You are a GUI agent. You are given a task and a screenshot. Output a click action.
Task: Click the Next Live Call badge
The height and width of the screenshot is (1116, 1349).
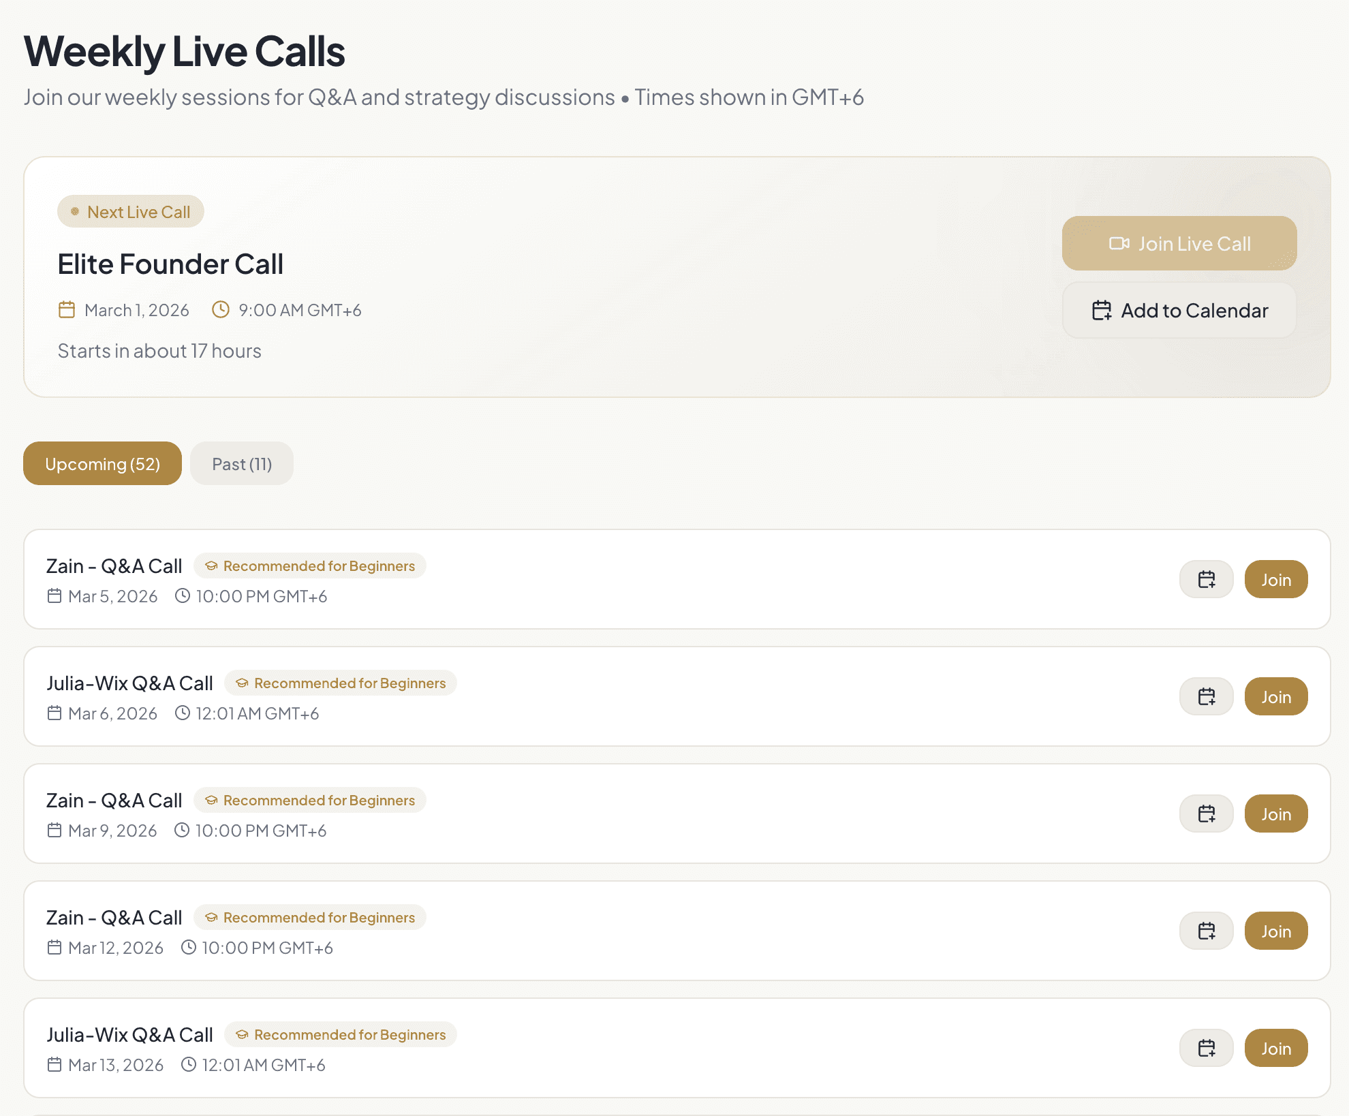click(131, 212)
